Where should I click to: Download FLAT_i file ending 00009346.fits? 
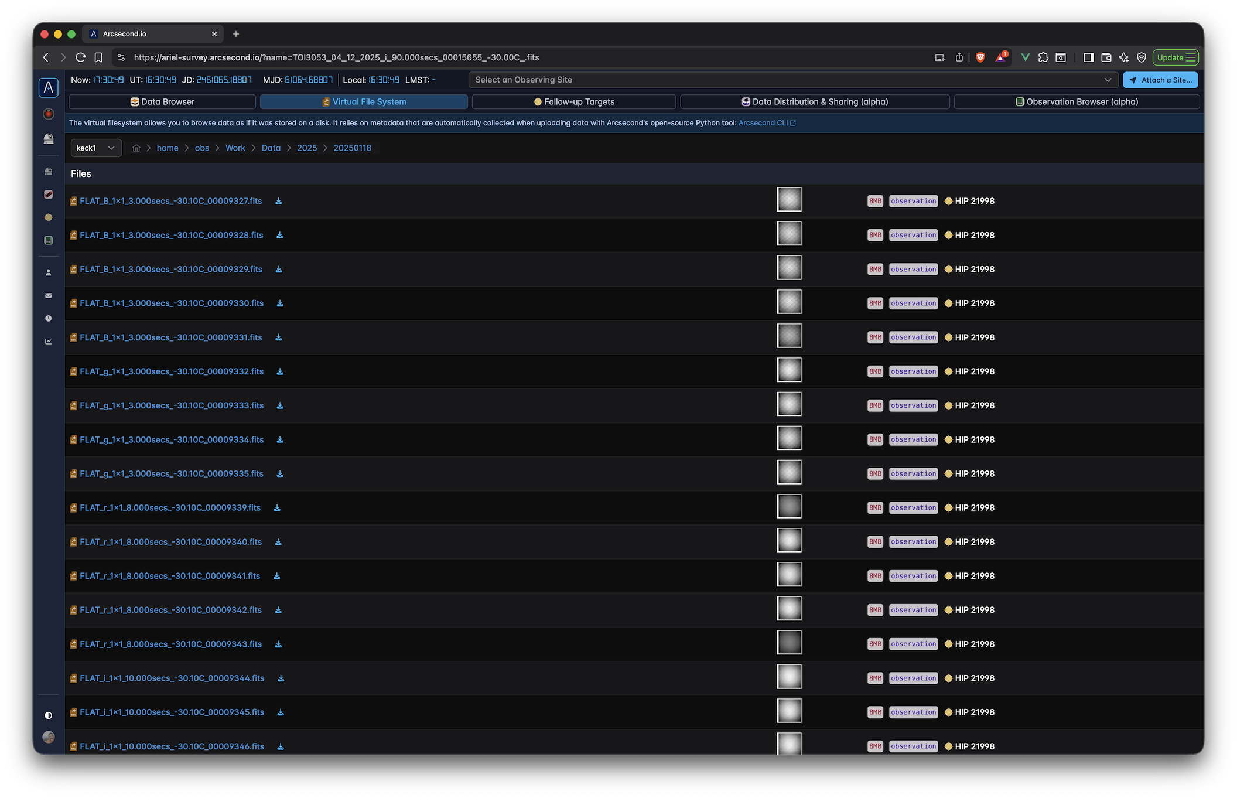coord(281,746)
